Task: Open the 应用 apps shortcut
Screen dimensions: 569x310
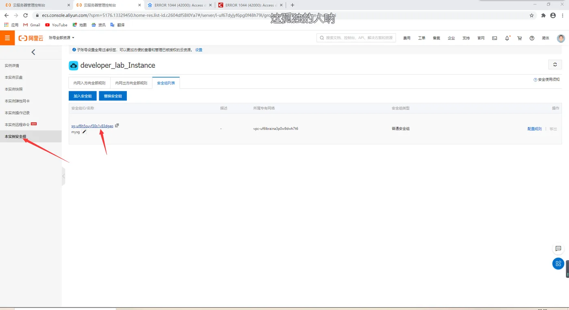Action: [11, 25]
